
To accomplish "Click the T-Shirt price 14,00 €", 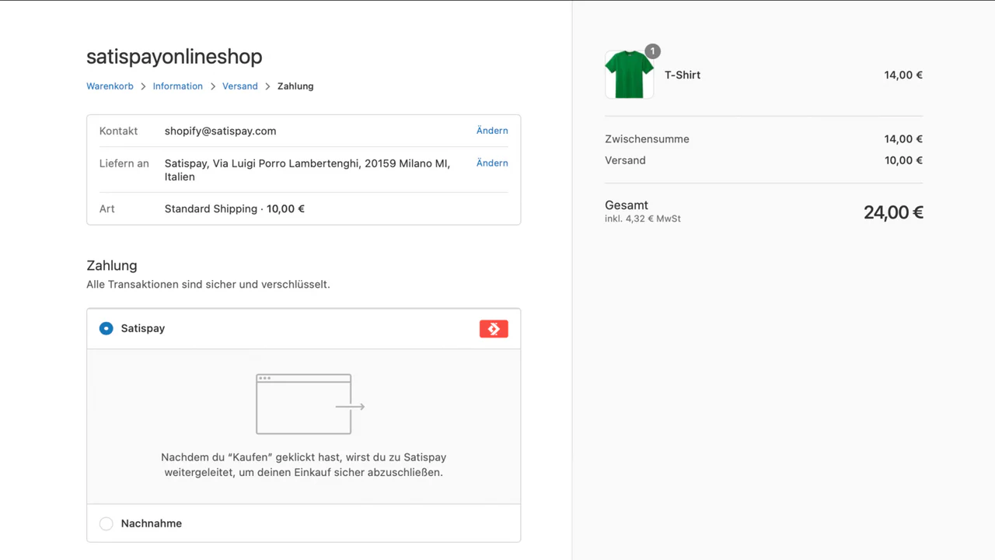I will [x=903, y=75].
